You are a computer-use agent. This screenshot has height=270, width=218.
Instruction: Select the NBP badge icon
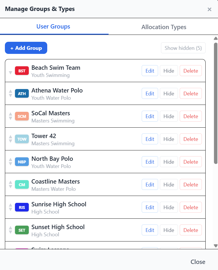coord(22,162)
